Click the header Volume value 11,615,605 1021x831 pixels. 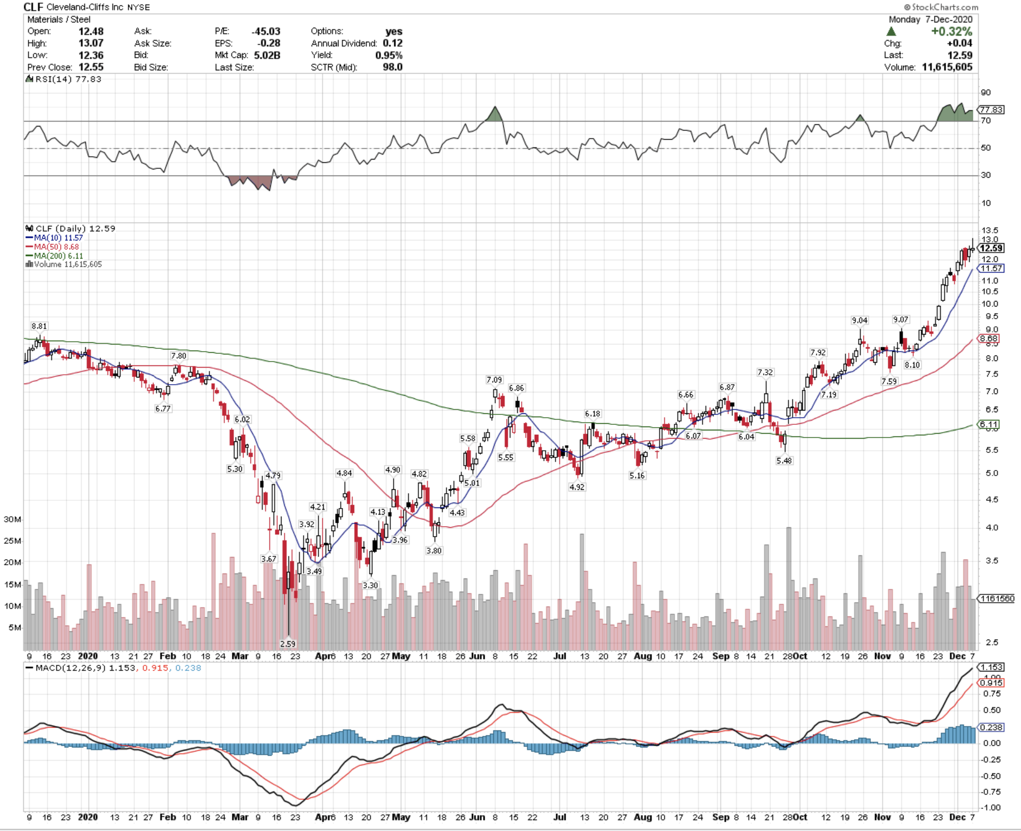(947, 67)
